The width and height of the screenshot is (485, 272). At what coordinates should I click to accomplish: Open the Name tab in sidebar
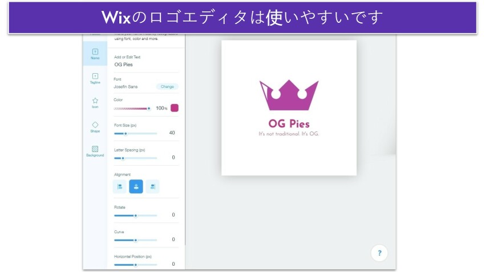[x=95, y=54]
